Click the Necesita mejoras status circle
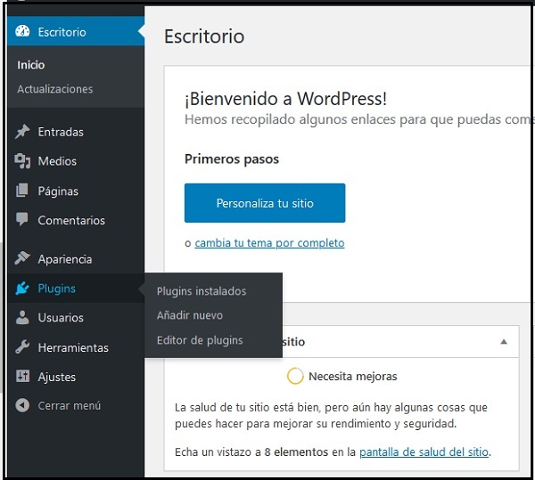Screen dimensions: 535x480 295,376
